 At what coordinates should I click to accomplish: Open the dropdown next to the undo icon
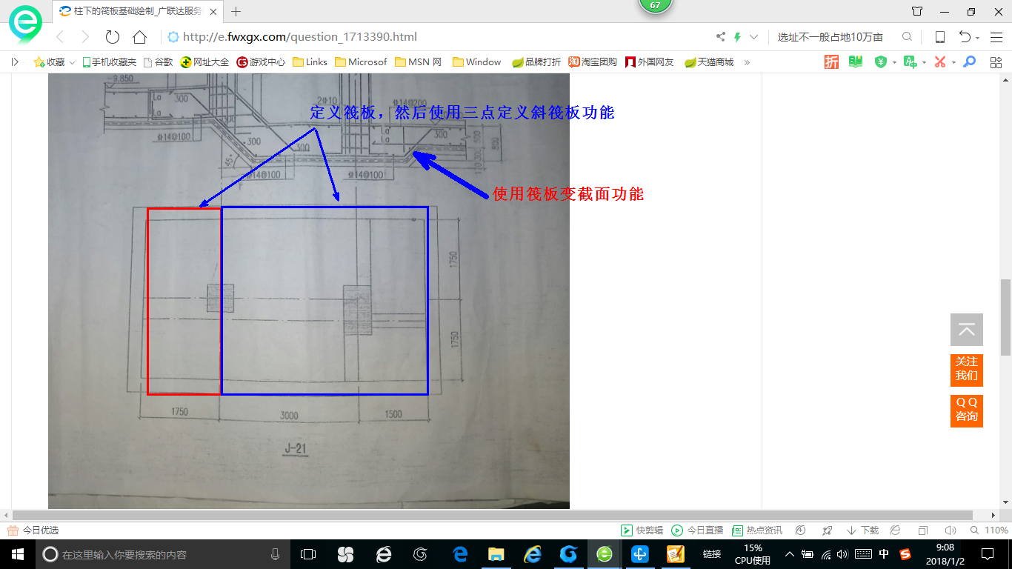point(978,38)
